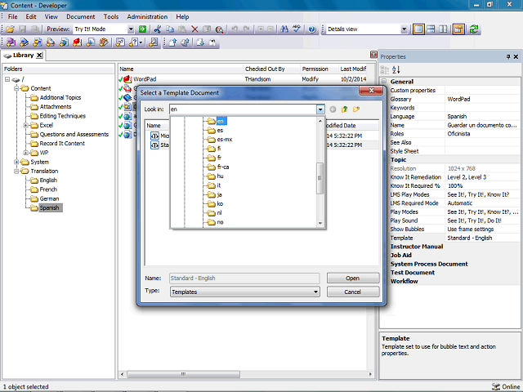The image size is (523, 392).
Task: Sort properties alphabetically with A-Z icon
Action: coord(396,69)
